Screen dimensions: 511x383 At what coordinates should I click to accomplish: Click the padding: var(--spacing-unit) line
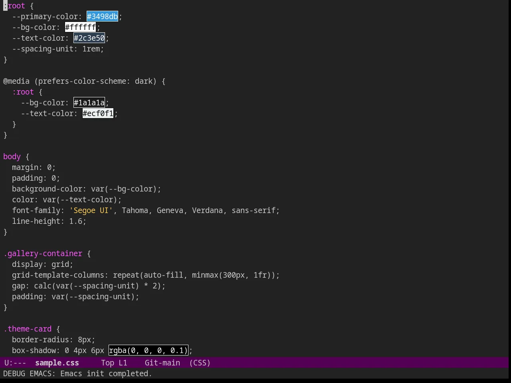pyautogui.click(x=75, y=296)
